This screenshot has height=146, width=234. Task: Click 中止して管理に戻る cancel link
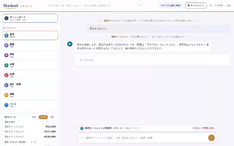pyautogui.click(x=203, y=128)
